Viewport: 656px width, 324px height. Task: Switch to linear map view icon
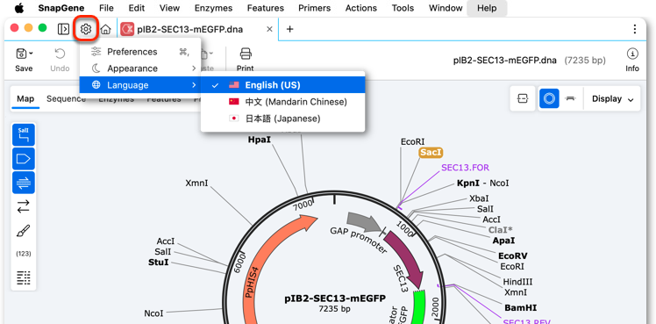pyautogui.click(x=569, y=98)
